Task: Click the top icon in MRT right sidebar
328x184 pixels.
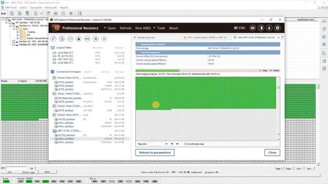Action: click(324, 21)
